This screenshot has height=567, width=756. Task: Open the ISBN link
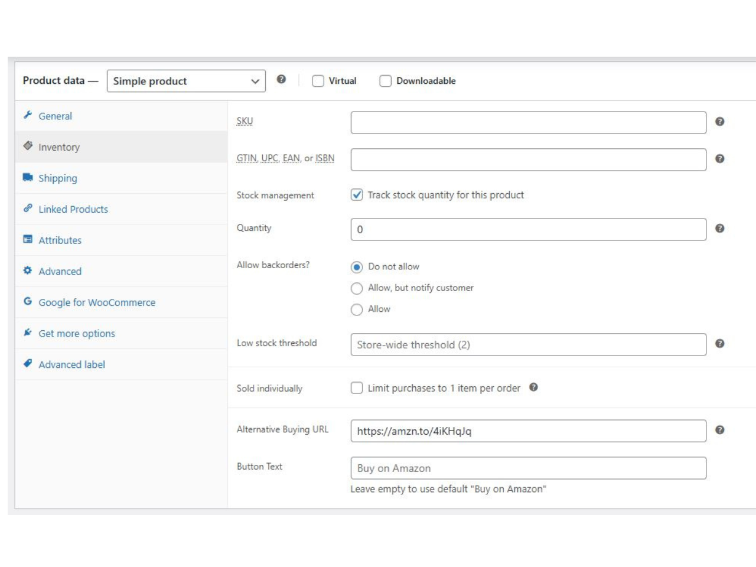325,158
